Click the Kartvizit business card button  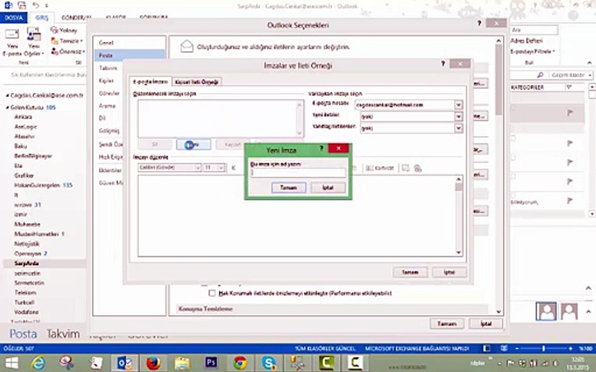point(380,168)
